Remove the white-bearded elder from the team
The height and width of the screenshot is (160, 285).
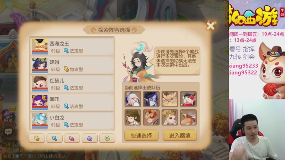(133, 99)
